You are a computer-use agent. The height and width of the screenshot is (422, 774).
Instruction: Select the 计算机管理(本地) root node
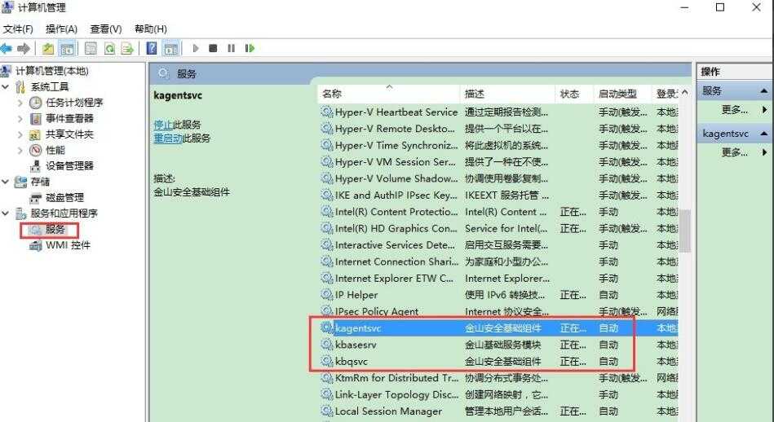pos(52,71)
